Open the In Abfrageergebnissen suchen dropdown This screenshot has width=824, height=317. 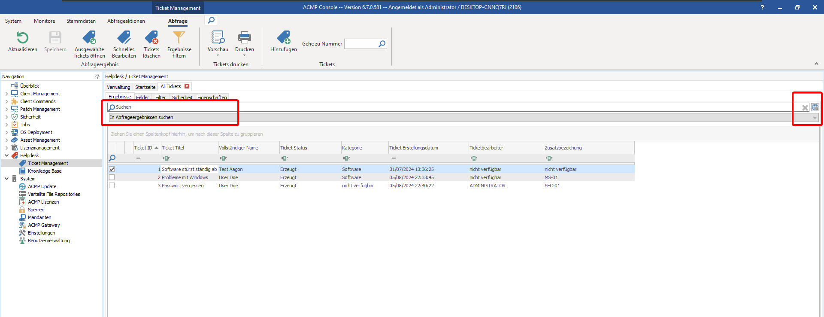815,117
